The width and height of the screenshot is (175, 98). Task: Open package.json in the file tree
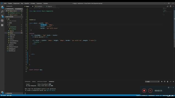pyautogui.click(x=14, y=49)
